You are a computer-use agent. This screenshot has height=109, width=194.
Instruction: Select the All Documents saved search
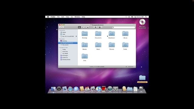pos(68,60)
